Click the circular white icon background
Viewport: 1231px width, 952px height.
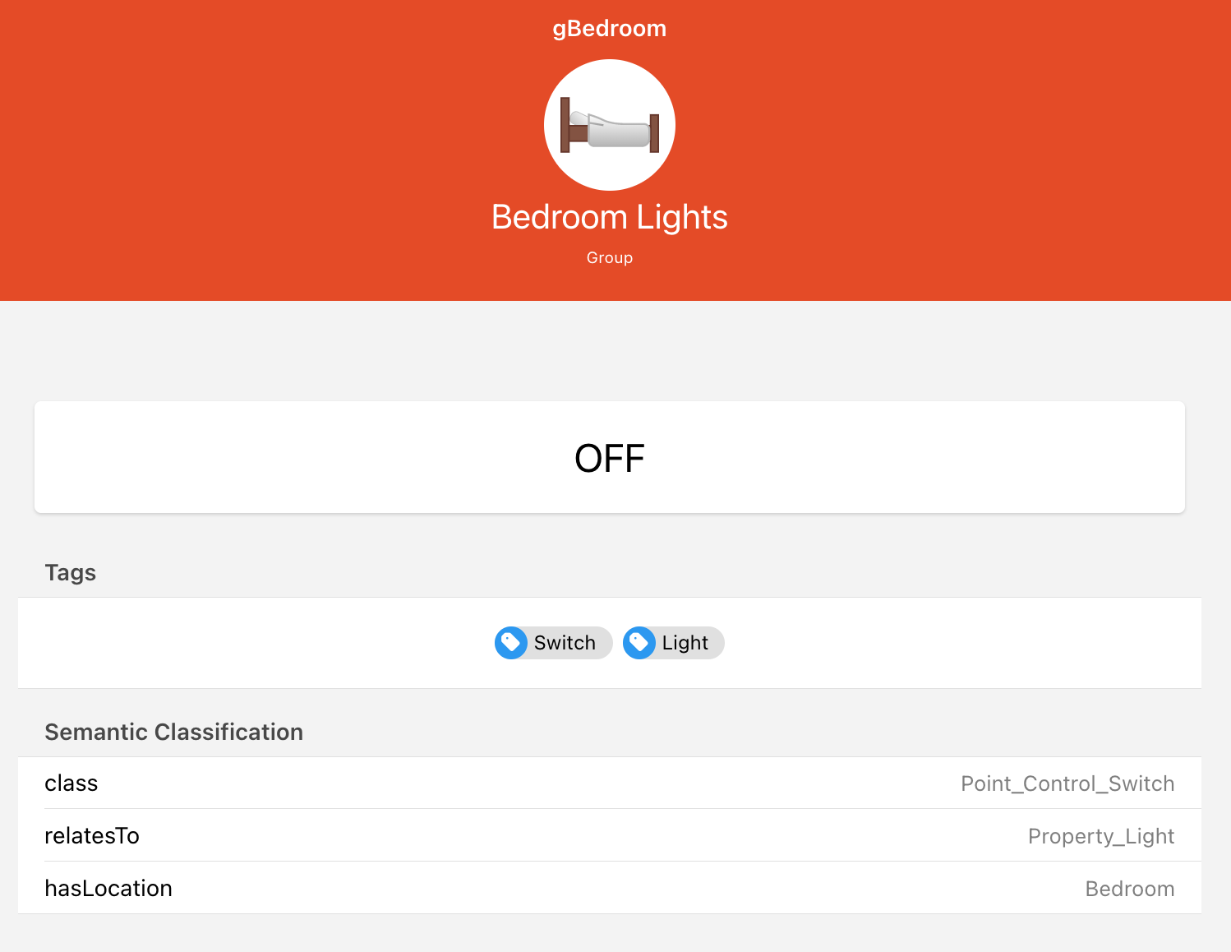tap(609, 124)
